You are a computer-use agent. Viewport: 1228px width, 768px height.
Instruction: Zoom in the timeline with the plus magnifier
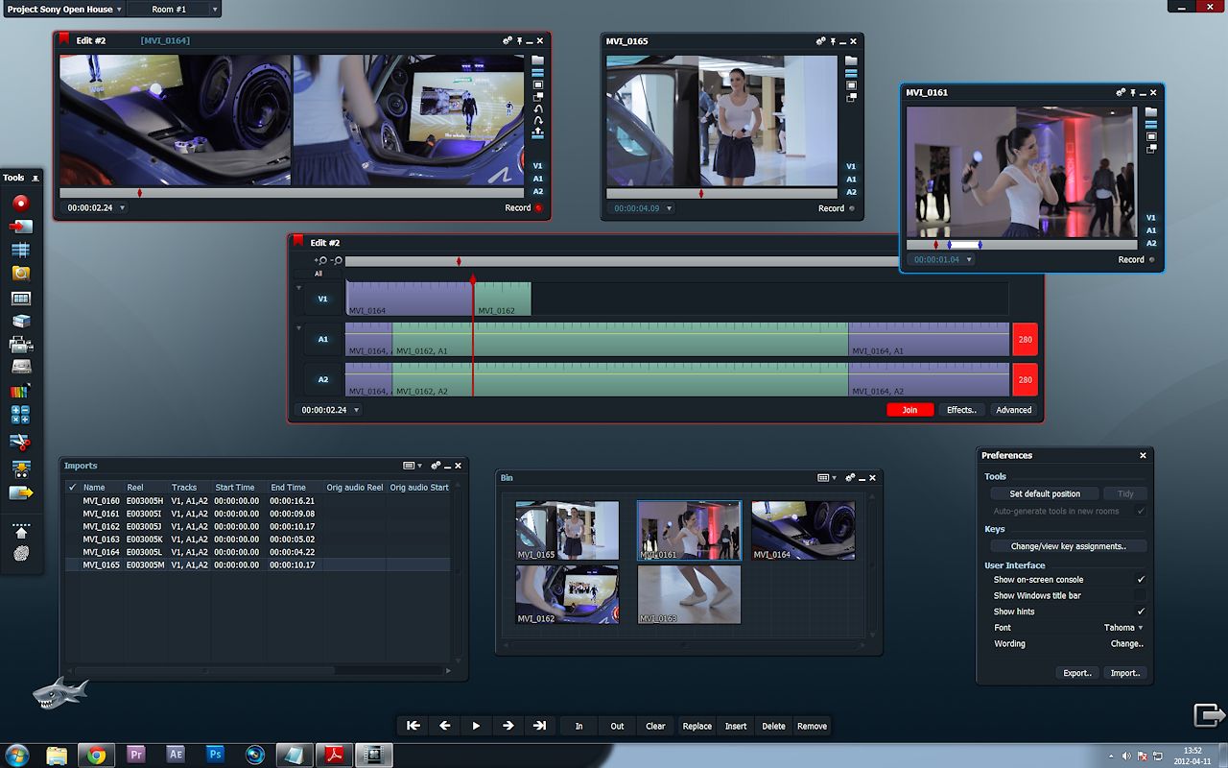tap(320, 261)
